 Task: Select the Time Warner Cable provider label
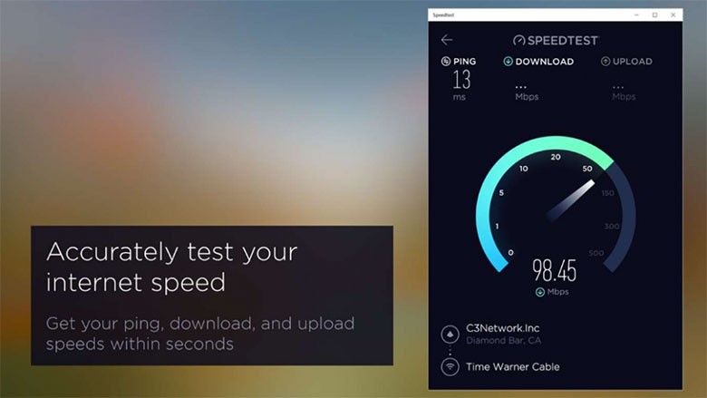click(513, 367)
